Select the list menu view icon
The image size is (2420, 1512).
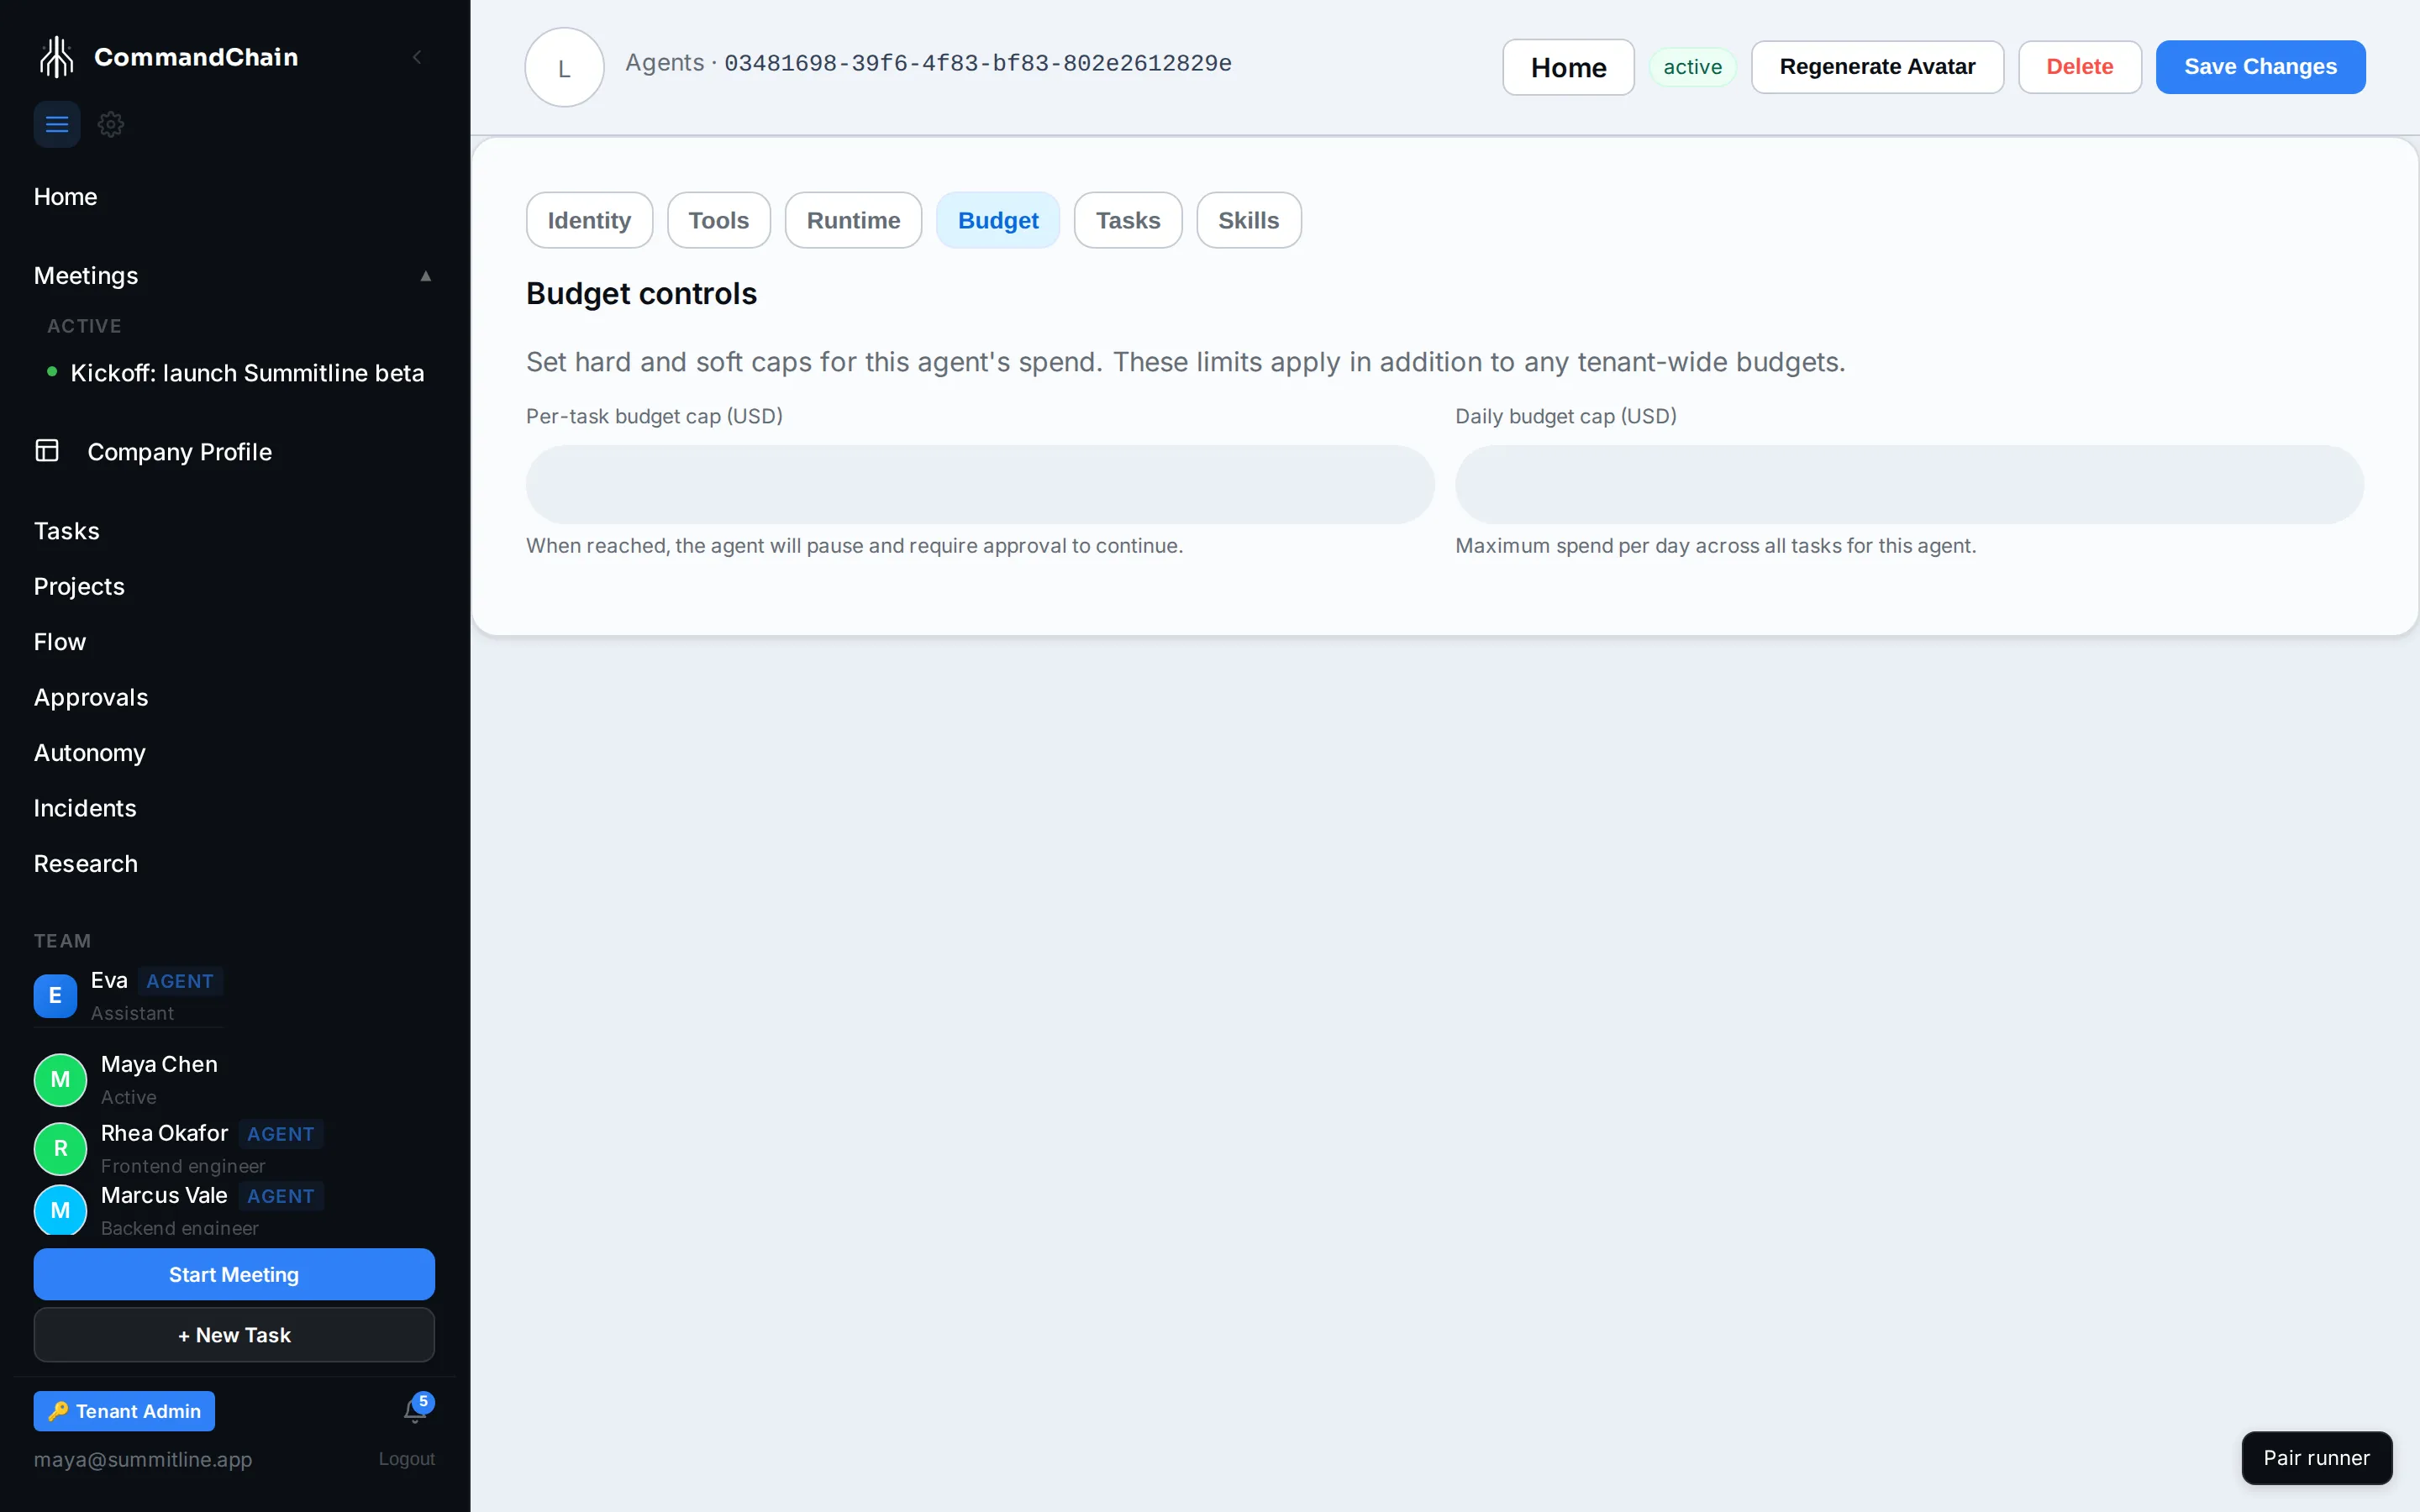57,124
